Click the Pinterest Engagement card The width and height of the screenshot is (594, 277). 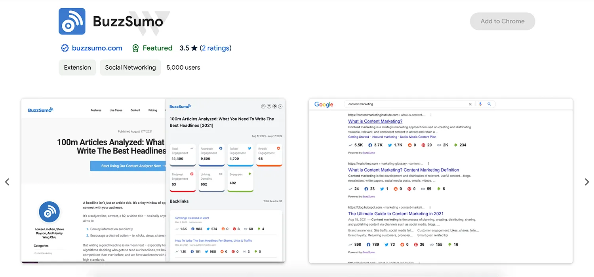[x=183, y=181]
